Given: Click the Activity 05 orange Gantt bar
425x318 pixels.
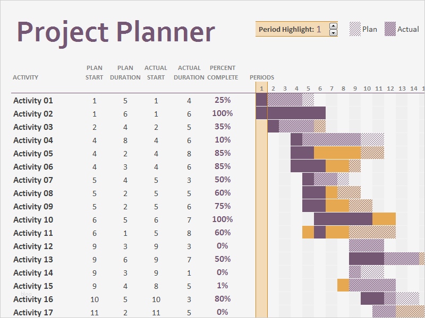Looking at the screenshot, I should (337, 153).
